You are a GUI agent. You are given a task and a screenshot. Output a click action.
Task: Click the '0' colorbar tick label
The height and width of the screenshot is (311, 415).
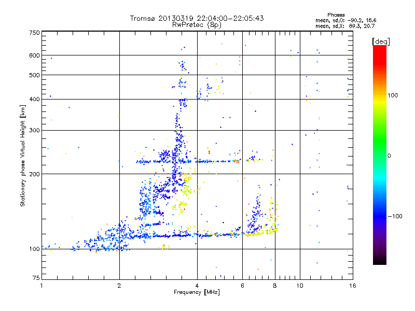click(x=389, y=156)
